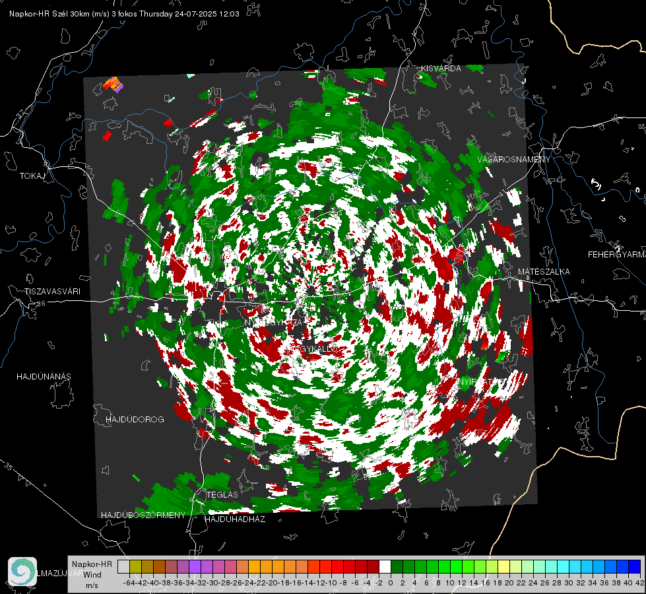Click the HAJDÚNÁNÁS town label
Viewport: 646px width, 594px height.
[x=44, y=377]
